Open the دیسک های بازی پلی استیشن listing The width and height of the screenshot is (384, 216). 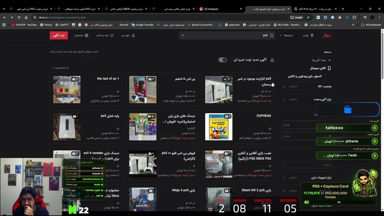[x=162, y=127]
